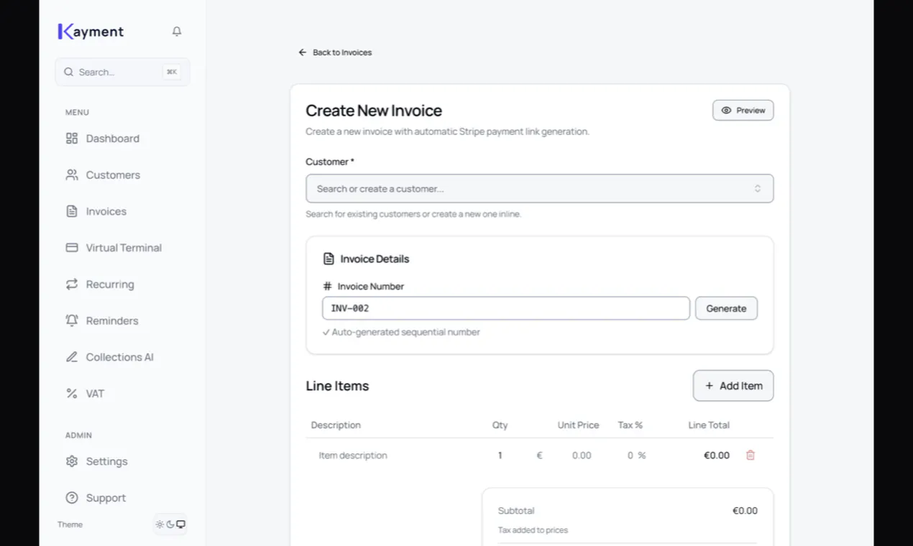Click the Customers people icon
913x546 pixels.
click(x=72, y=175)
